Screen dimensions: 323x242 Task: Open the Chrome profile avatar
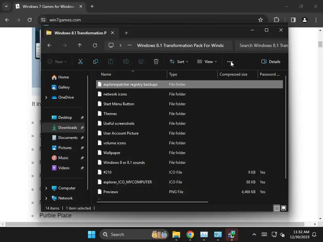tap(305, 20)
